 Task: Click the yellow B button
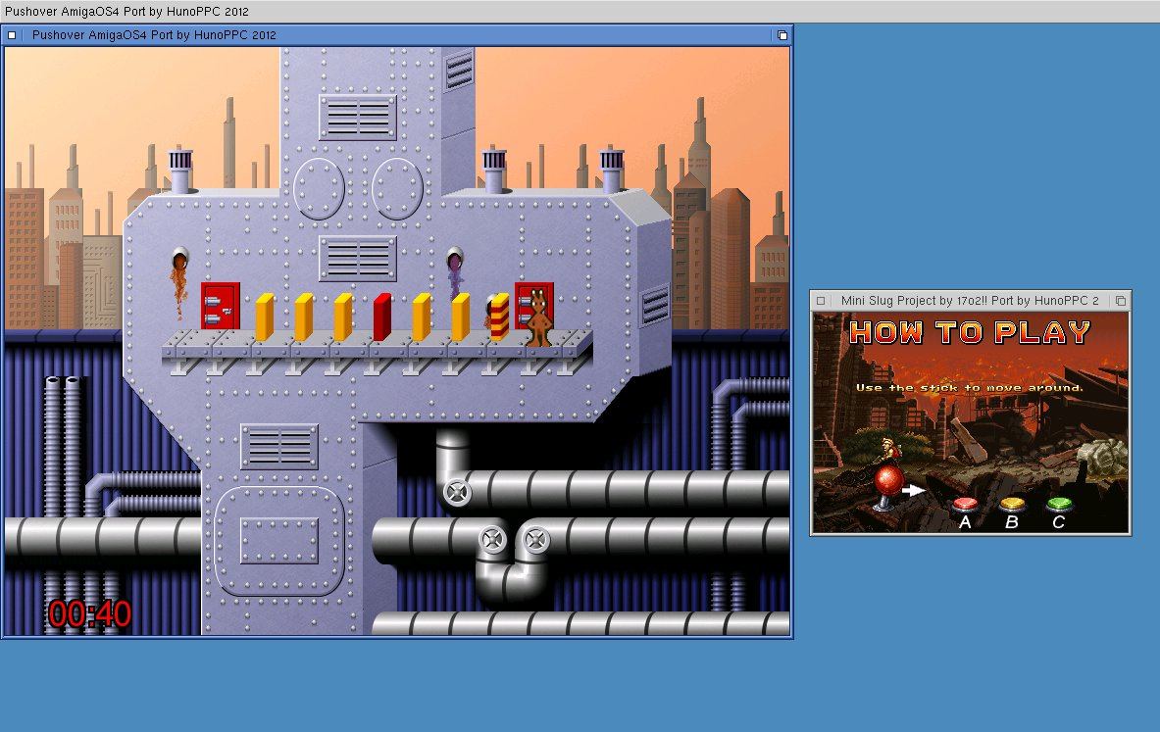(1012, 505)
